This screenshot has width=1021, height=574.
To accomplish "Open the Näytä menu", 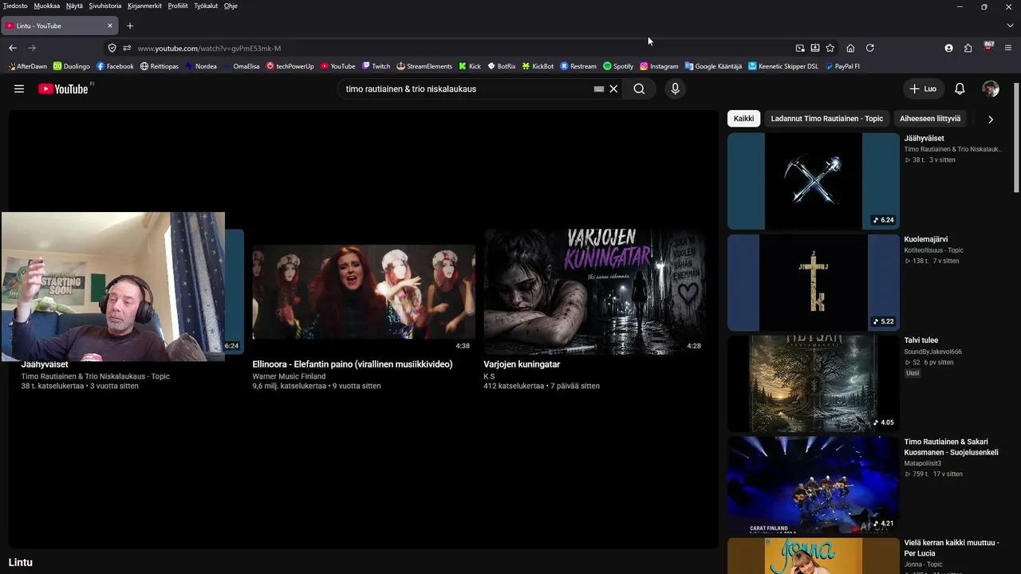I will point(74,6).
